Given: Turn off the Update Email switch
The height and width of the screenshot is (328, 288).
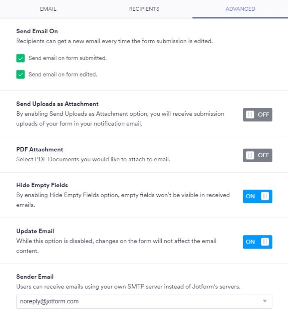Looking at the screenshot, I should point(257,242).
